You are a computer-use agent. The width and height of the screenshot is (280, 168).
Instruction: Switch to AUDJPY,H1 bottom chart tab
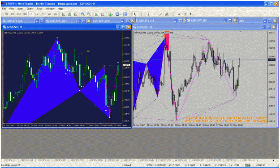pos(181,160)
